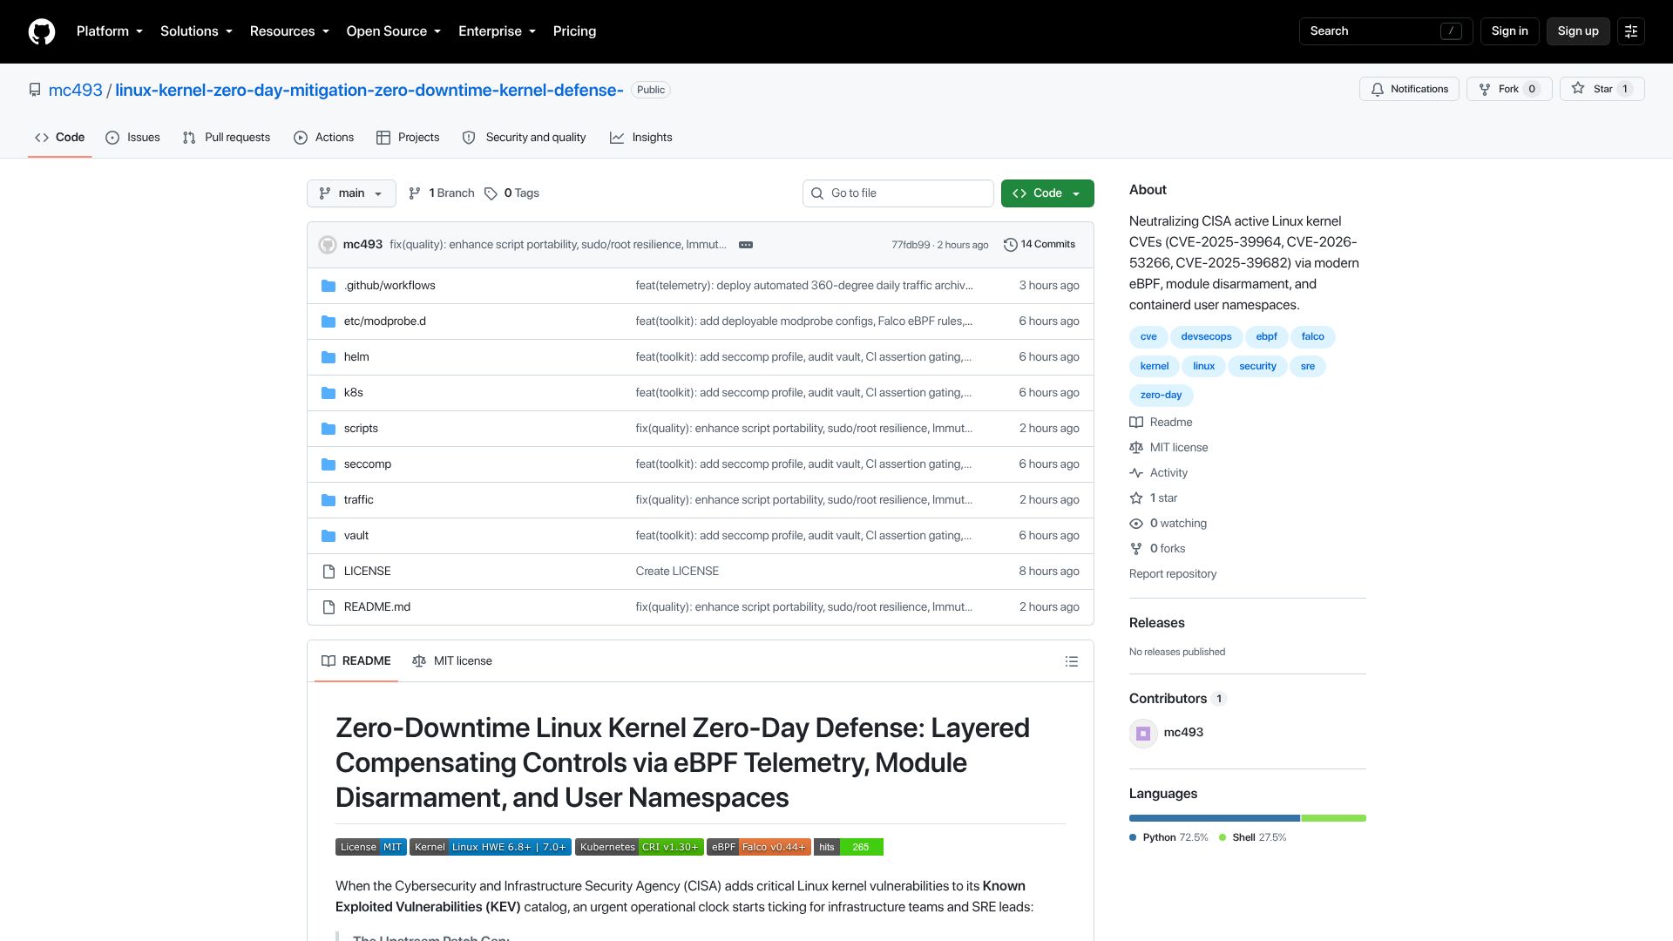Click the Sign up button

(1578, 31)
